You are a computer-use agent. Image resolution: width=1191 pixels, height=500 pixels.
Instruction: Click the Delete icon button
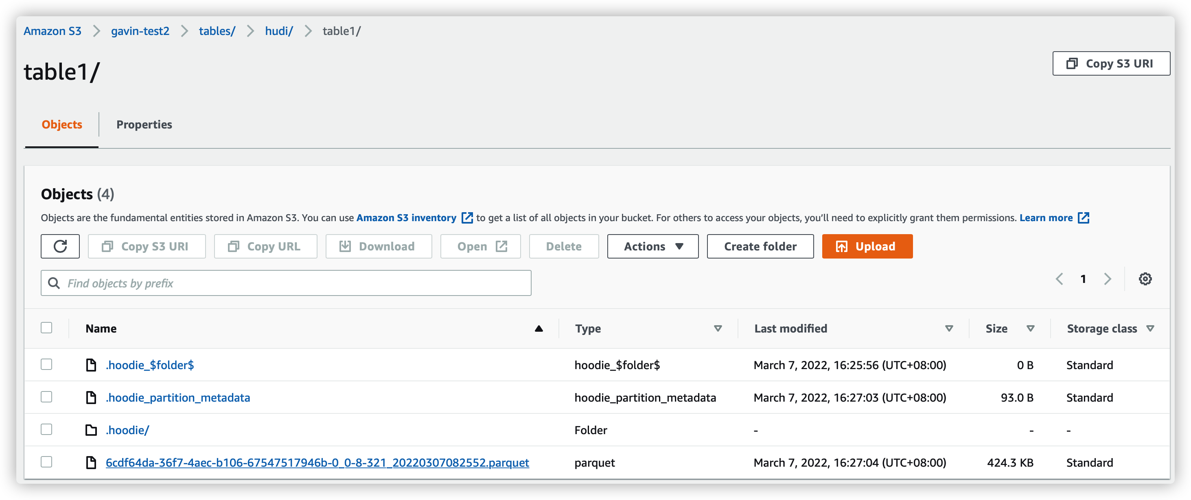[x=563, y=245]
